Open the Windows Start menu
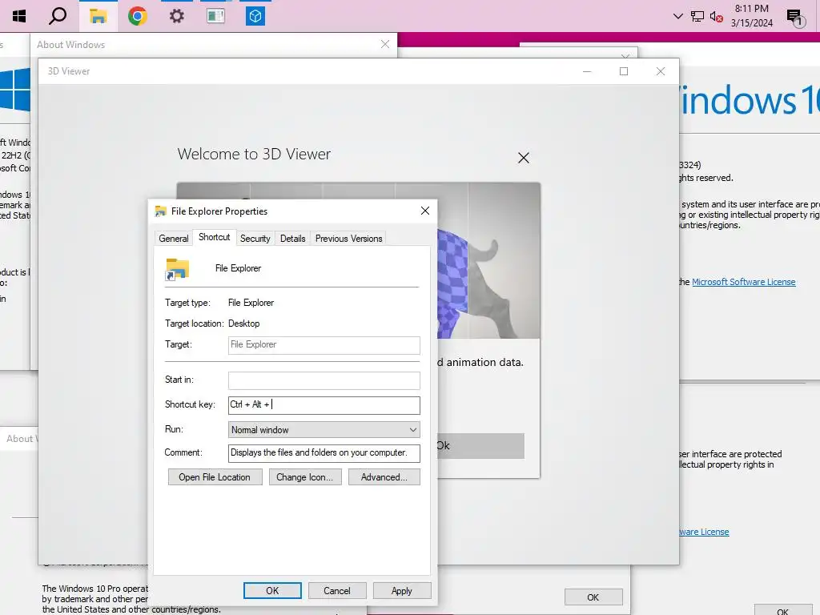Screen dimensions: 820x615 pyautogui.click(x=19, y=16)
